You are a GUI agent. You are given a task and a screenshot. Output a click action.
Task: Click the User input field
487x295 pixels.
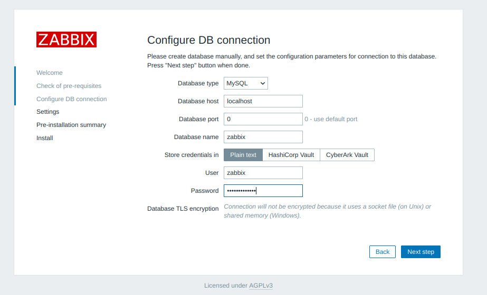point(263,173)
